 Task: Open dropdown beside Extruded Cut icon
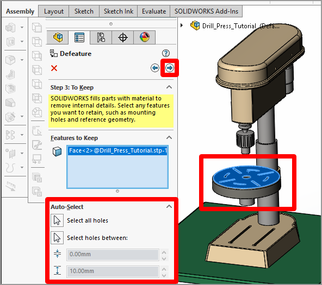tap(22, 42)
